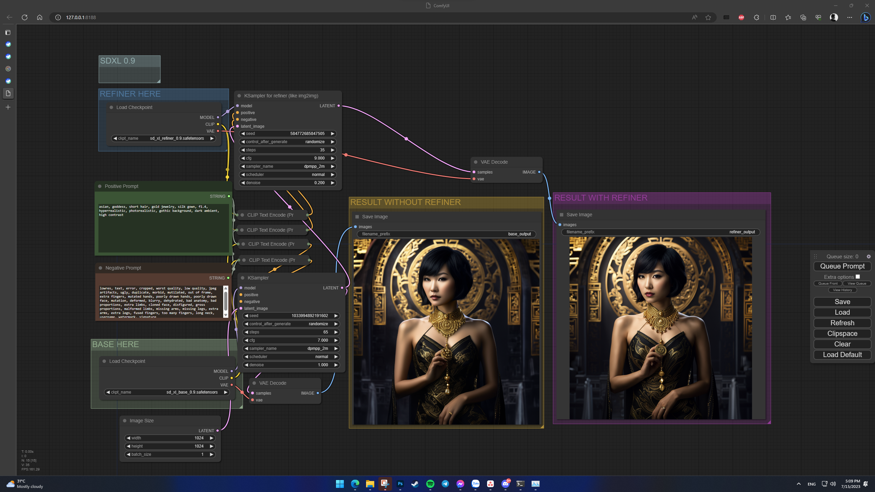Open the user profile avatar
This screenshot has width=875, height=492.
834,17
